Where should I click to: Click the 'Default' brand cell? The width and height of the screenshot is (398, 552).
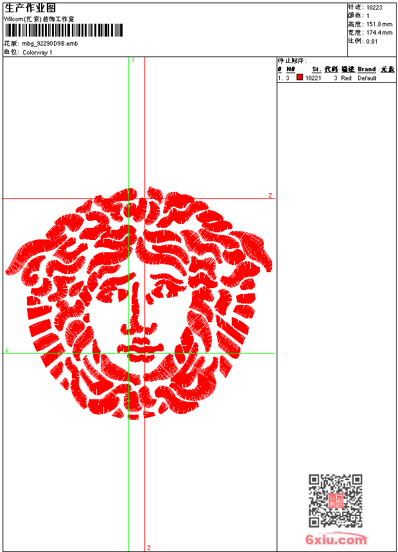[367, 78]
